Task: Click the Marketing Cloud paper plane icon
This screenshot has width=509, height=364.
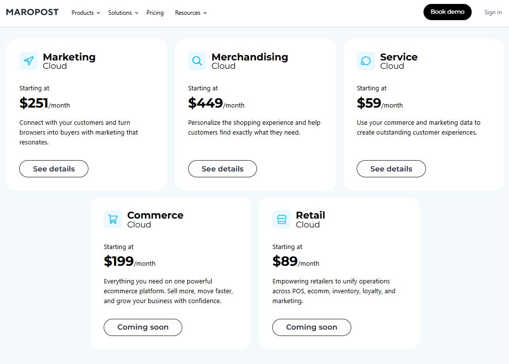Action: point(28,61)
